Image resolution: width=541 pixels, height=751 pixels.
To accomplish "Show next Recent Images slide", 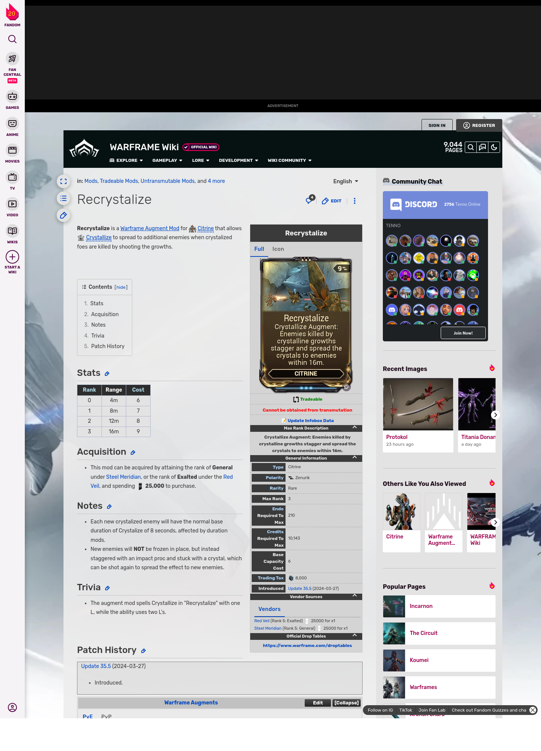I will tap(496, 415).
